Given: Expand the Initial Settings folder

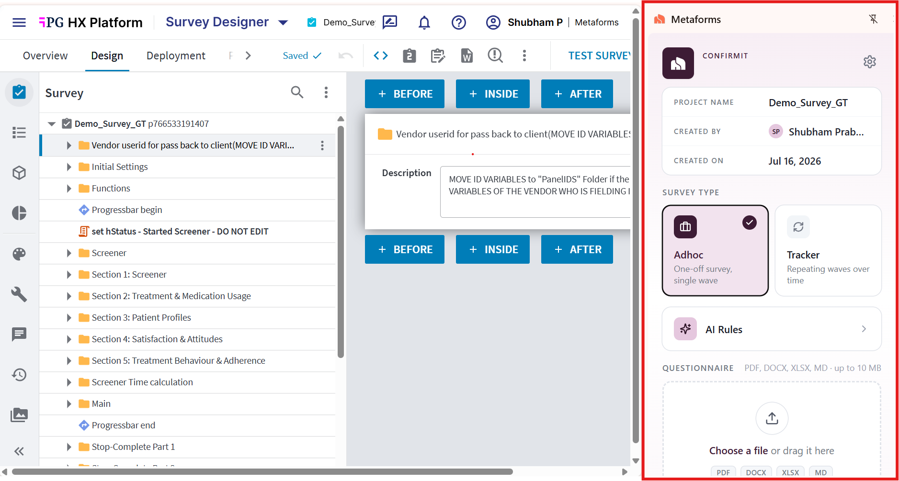Looking at the screenshot, I should (x=69, y=167).
